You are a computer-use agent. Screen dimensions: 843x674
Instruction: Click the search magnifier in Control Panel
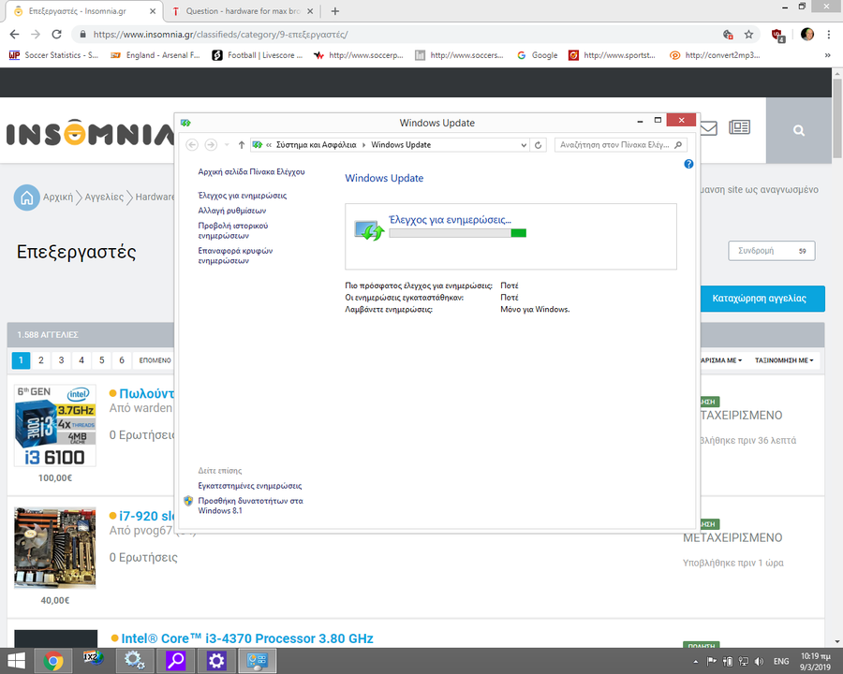678,144
